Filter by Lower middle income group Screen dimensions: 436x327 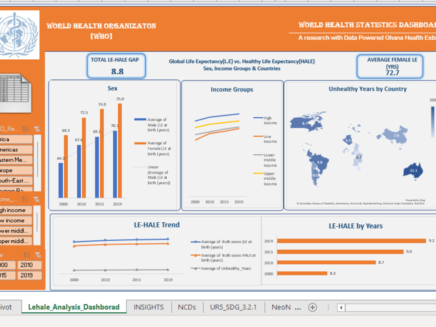pyautogui.click(x=16, y=231)
